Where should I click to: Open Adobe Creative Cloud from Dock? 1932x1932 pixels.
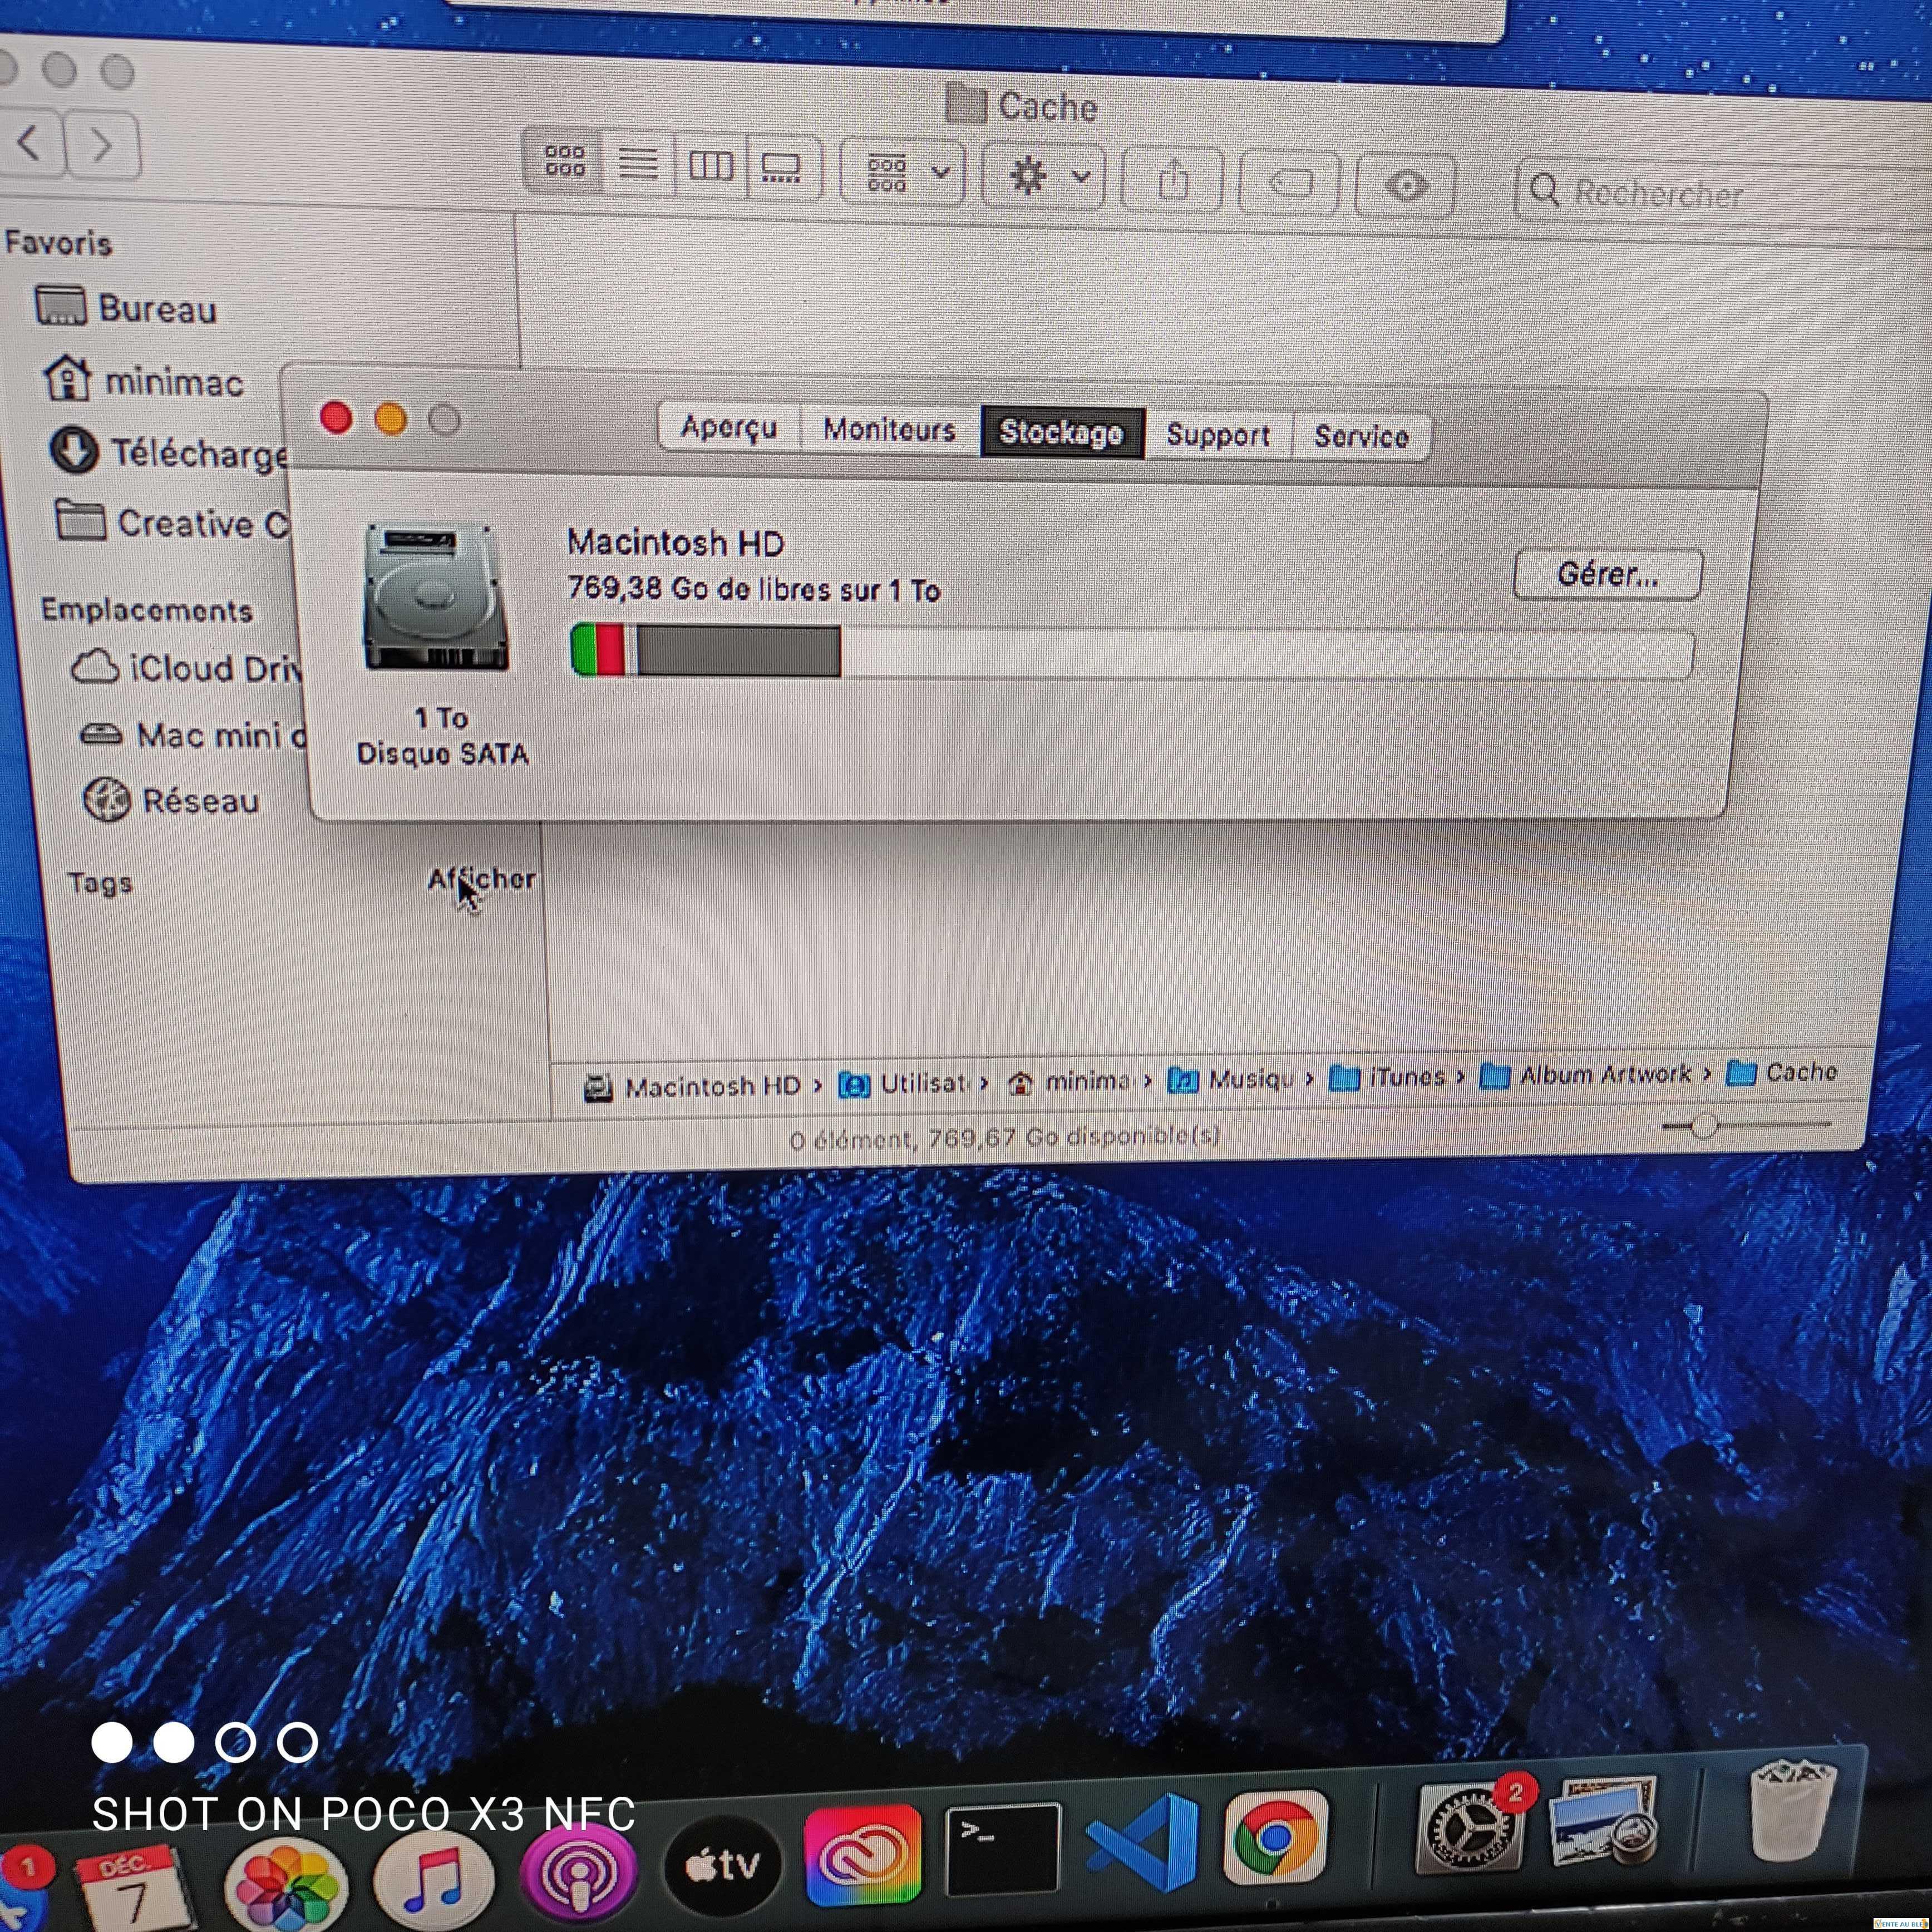[863, 1856]
